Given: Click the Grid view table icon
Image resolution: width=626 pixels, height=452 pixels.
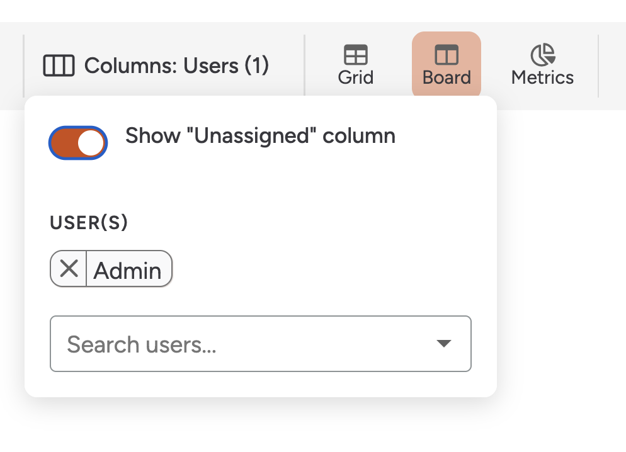Looking at the screenshot, I should (x=355, y=55).
